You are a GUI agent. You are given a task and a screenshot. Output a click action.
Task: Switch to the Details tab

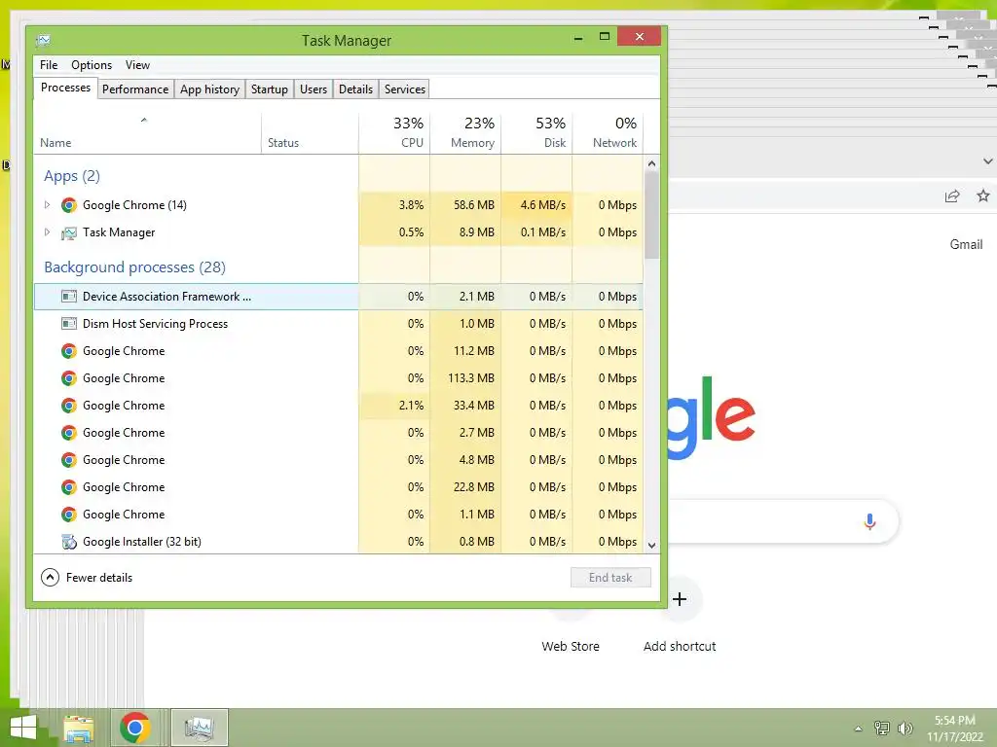click(x=355, y=89)
